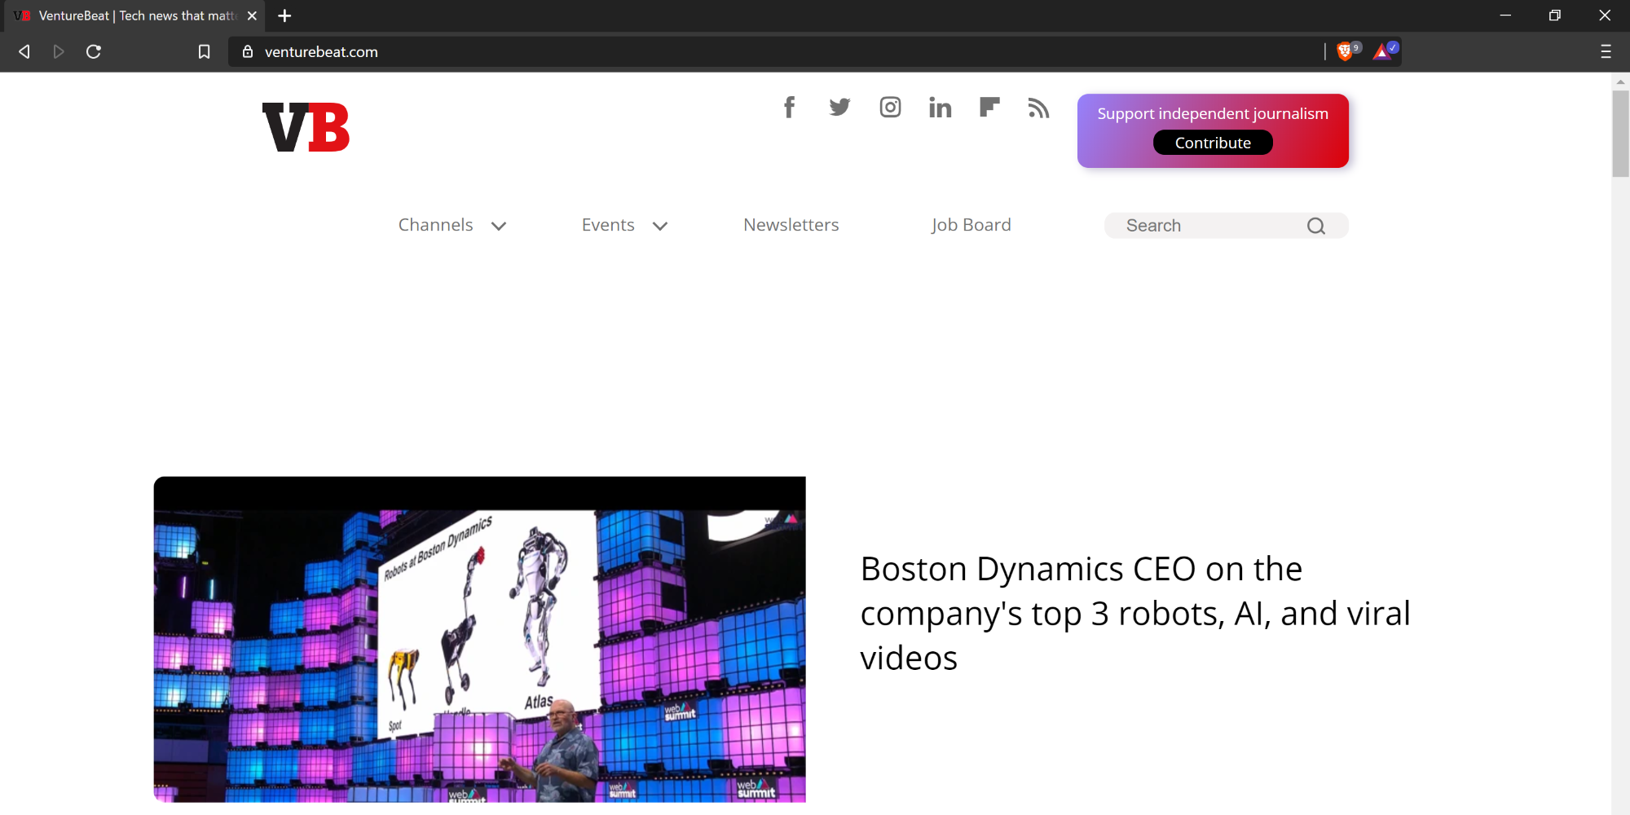The height and width of the screenshot is (815, 1630).
Task: Open the Boston Dynamics CEO article headline
Action: tap(1134, 613)
